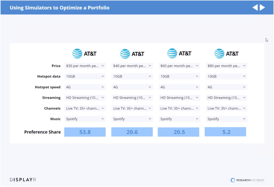Screen dimensions: 274x187
Task: Click the next slide arrow
Action: 262,7
